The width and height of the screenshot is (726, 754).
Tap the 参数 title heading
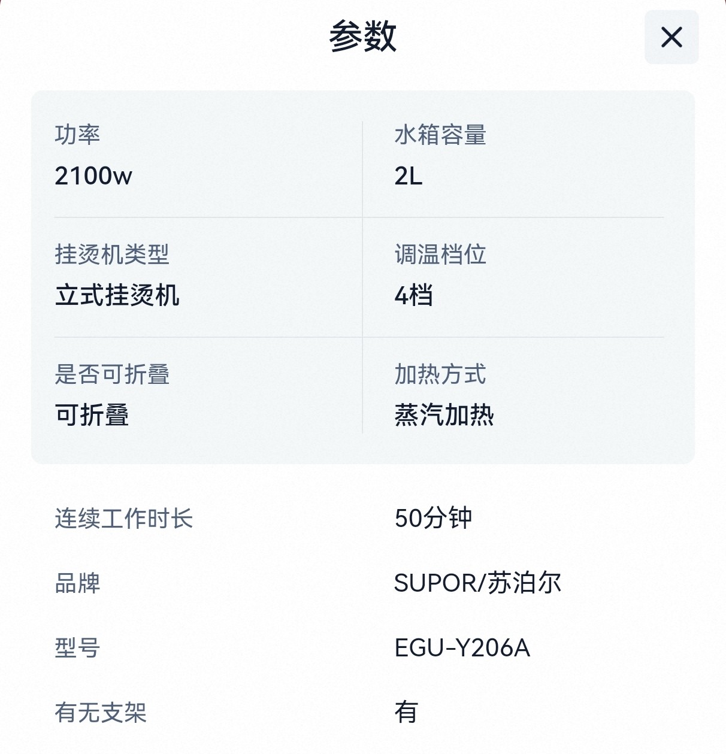click(362, 36)
